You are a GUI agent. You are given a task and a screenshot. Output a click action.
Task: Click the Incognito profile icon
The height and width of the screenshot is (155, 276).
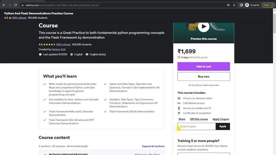(247, 5)
